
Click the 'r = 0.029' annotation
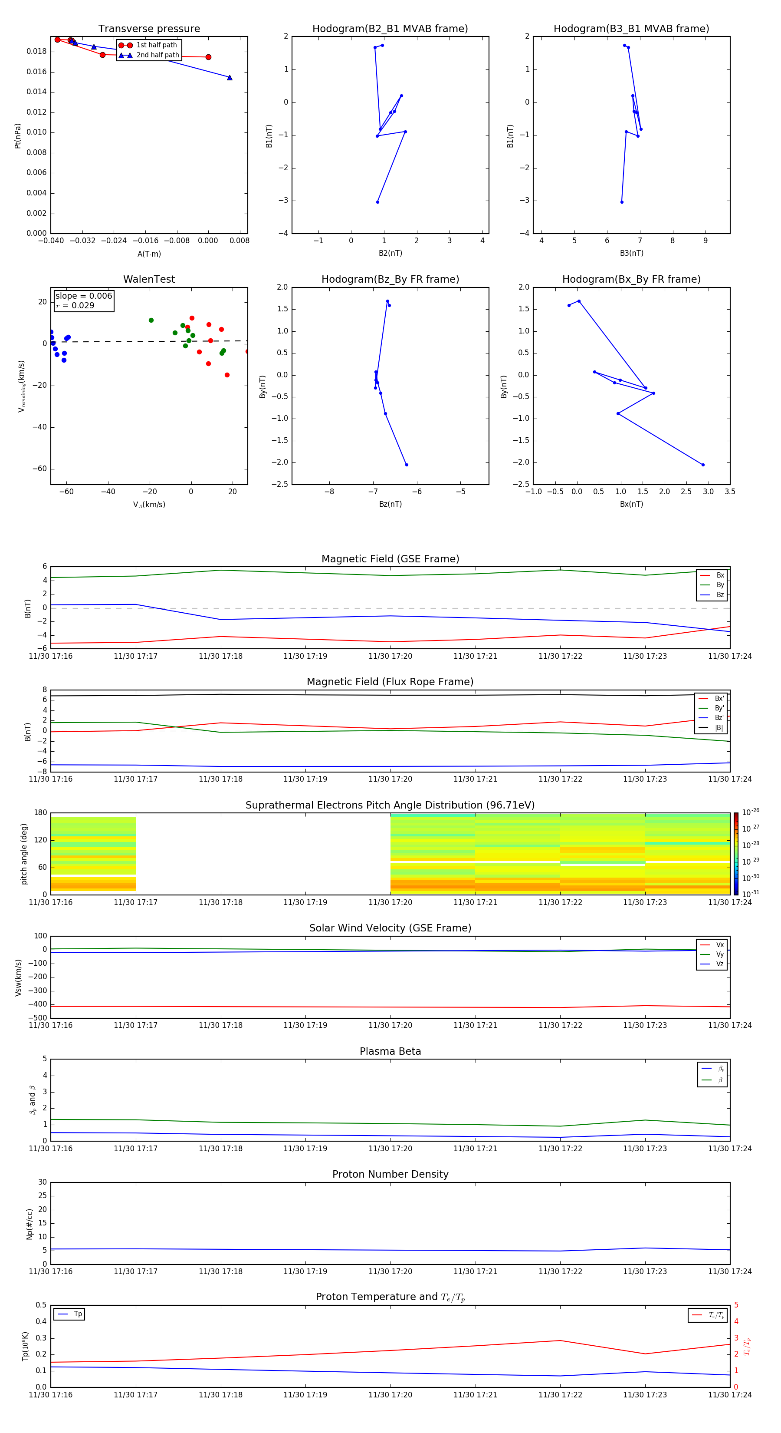coord(75,306)
